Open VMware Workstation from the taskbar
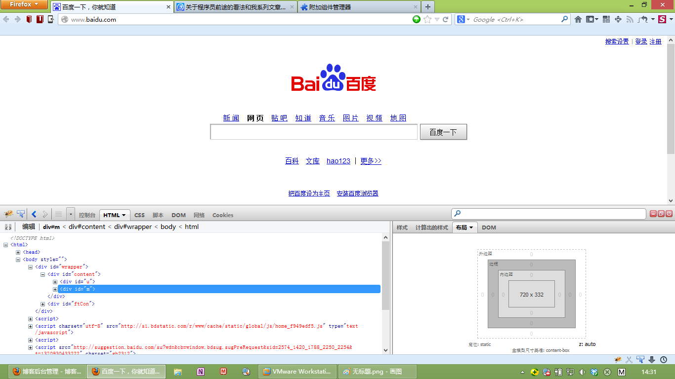675x379 pixels. (x=298, y=372)
